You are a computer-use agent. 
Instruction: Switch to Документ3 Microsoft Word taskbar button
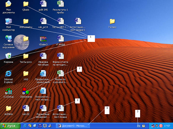73,126
